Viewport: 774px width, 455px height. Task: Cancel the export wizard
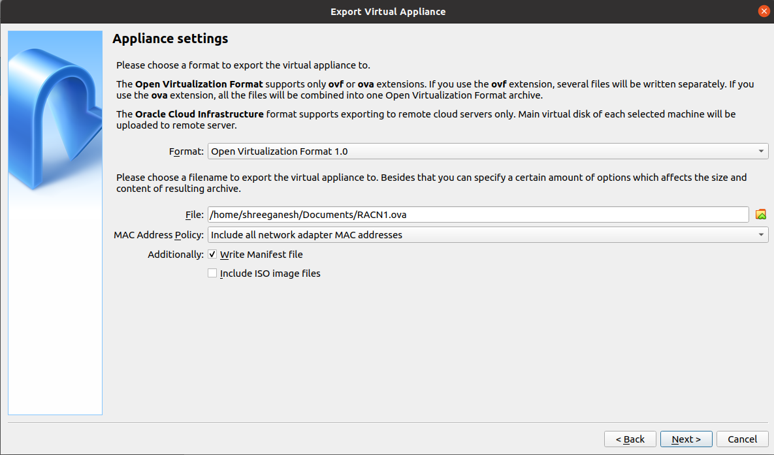coord(743,439)
